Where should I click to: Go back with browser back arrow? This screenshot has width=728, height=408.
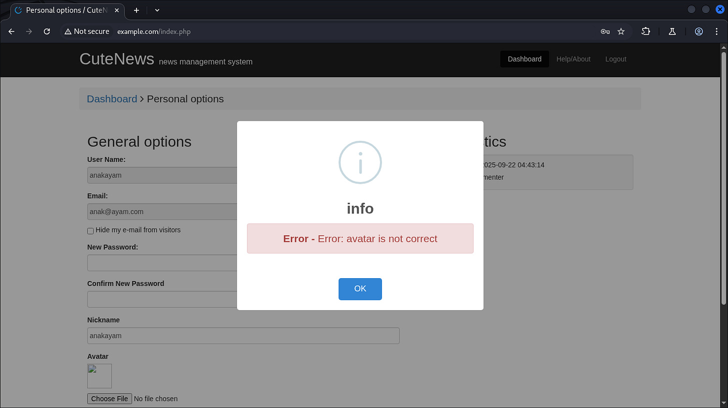coord(11,31)
